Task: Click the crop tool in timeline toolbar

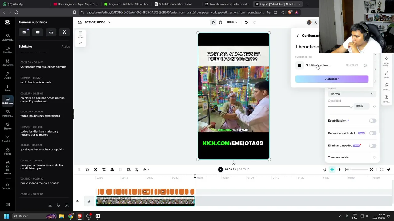Action: [104, 169]
